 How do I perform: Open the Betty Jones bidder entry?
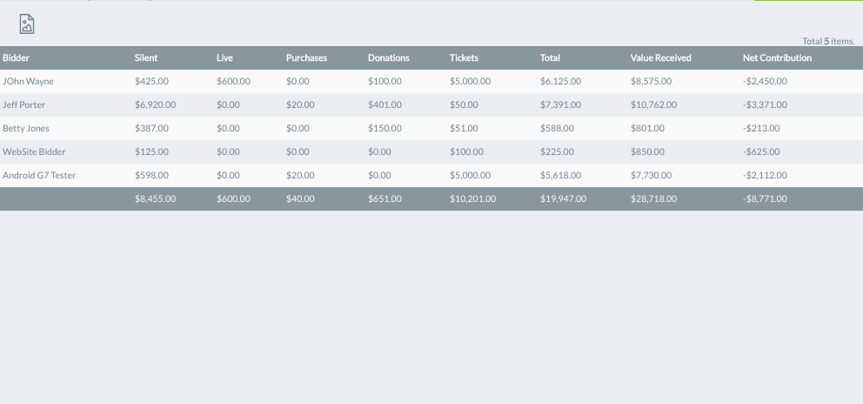[x=26, y=129]
